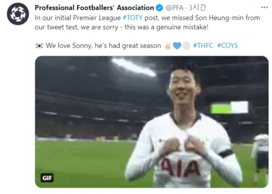Open the PFA profile avatar
272x194 pixels.
coord(18,14)
